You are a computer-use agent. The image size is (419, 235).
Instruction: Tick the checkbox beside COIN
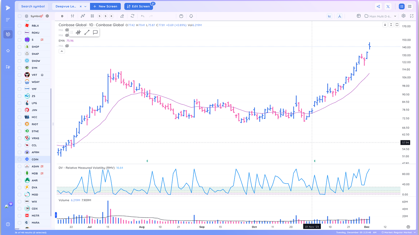point(20,159)
